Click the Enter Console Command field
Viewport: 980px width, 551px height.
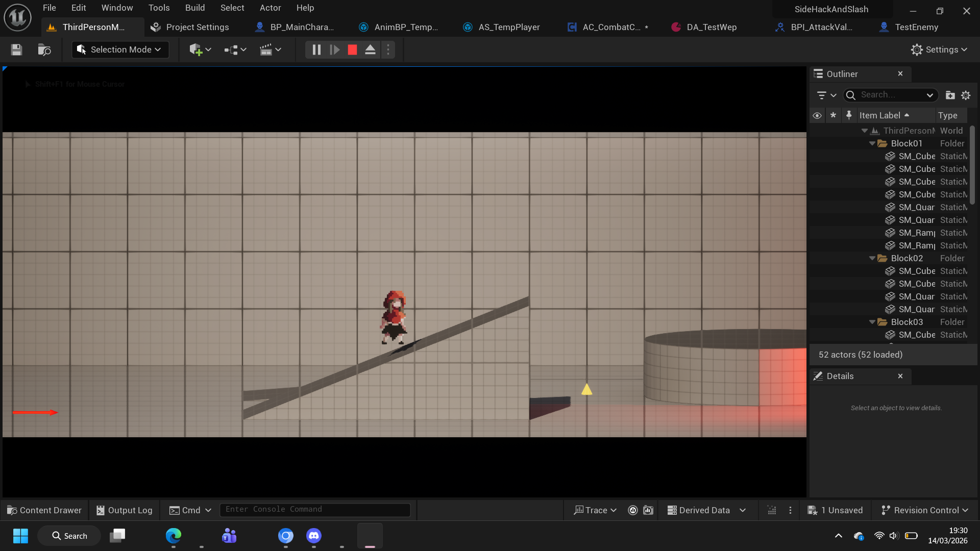[314, 510]
